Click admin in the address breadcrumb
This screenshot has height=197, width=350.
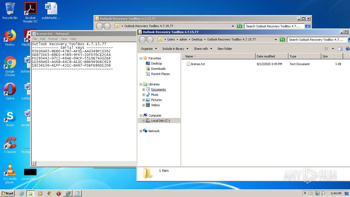point(183,39)
